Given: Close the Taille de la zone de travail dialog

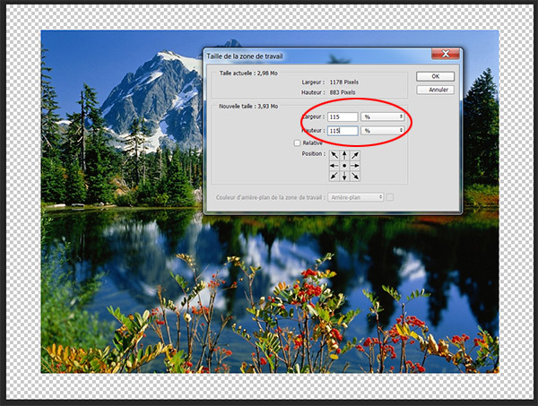Looking at the screenshot, I should [x=446, y=54].
